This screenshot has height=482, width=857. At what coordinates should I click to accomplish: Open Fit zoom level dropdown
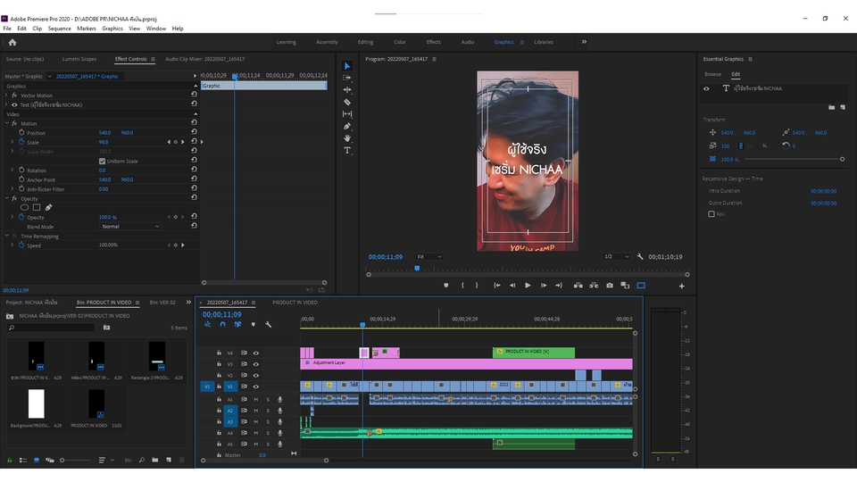click(429, 256)
